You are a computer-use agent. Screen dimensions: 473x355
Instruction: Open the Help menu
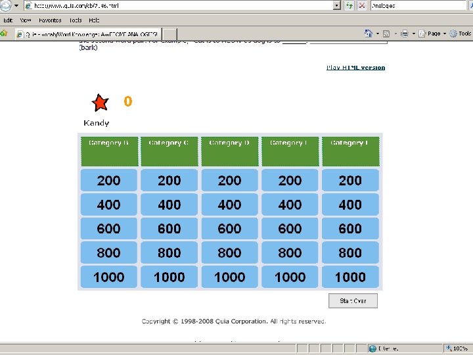[94, 20]
